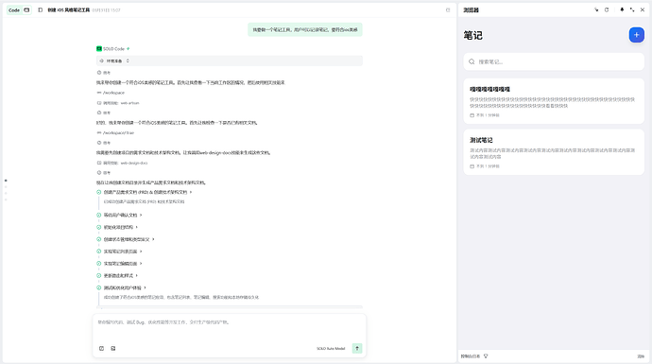
Task: Click the green SOLO Code logo icon
Action: point(99,48)
